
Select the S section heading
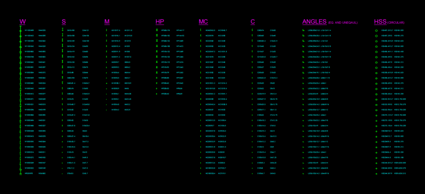(64, 22)
